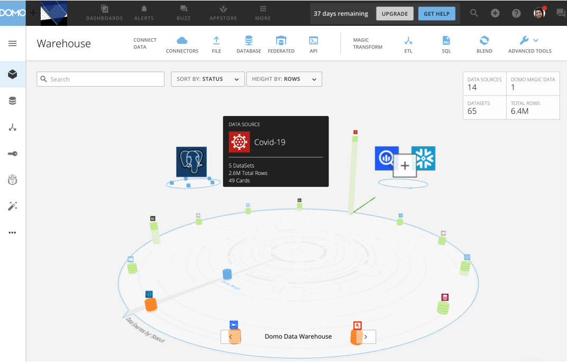Open the Data Science owl sidebar icon
Viewport: 567px width, 362px height.
coord(13,180)
